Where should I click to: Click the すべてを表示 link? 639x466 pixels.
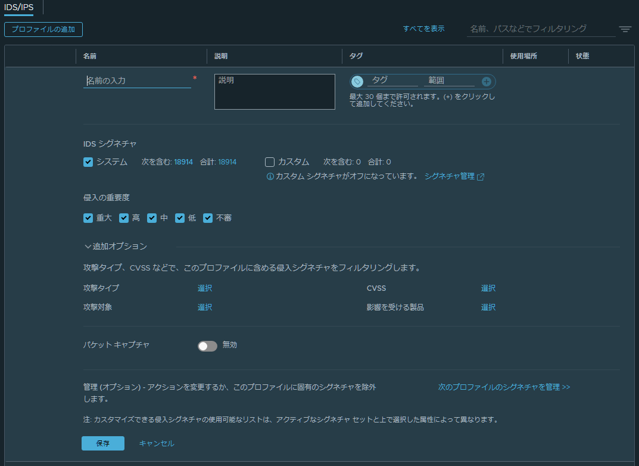click(x=423, y=29)
